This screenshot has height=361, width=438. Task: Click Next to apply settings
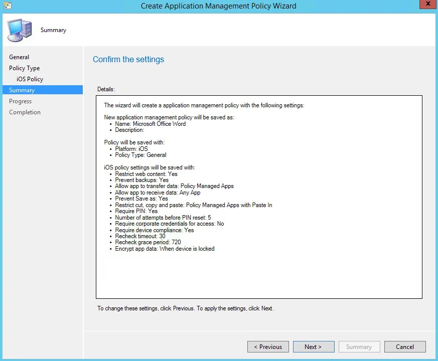click(x=314, y=347)
